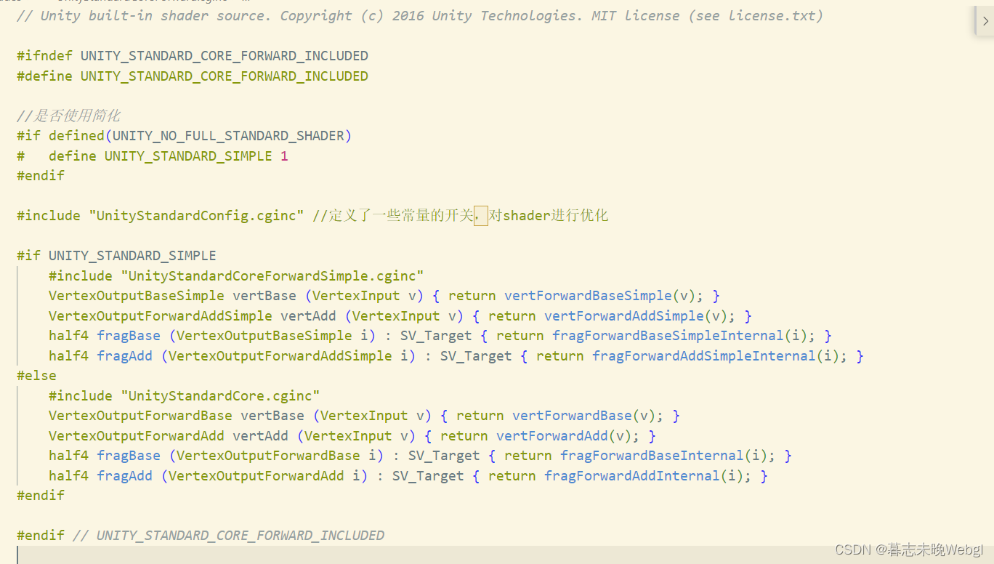Select the "UnityStandardConfig.cginc" include string
This screenshot has width=994, height=564.
(196, 216)
